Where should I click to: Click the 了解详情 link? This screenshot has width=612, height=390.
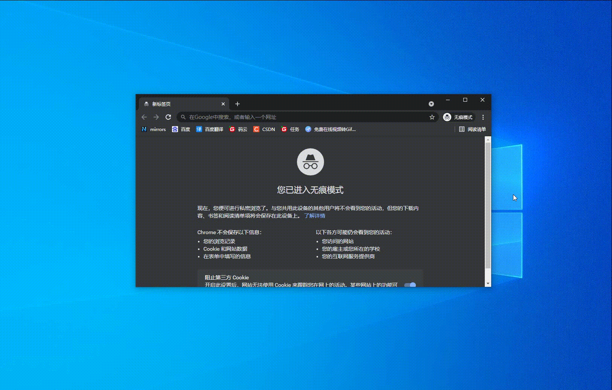click(x=315, y=216)
